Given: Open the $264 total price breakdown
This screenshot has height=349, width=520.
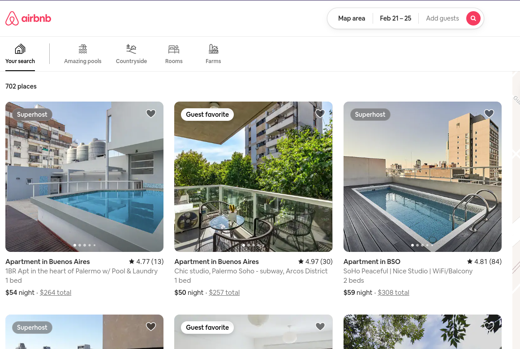Looking at the screenshot, I should (56, 293).
